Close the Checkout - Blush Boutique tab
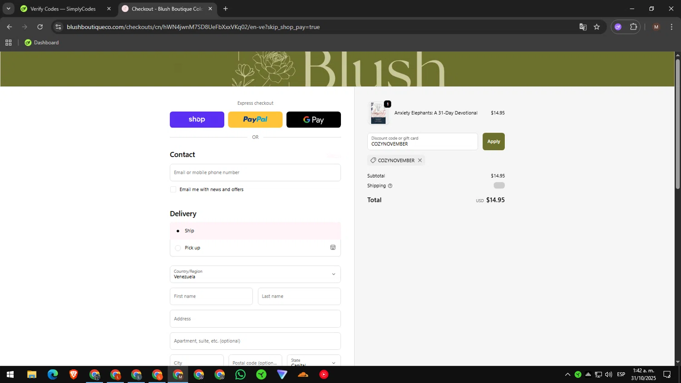Viewport: 681px width, 383px height. [210, 9]
